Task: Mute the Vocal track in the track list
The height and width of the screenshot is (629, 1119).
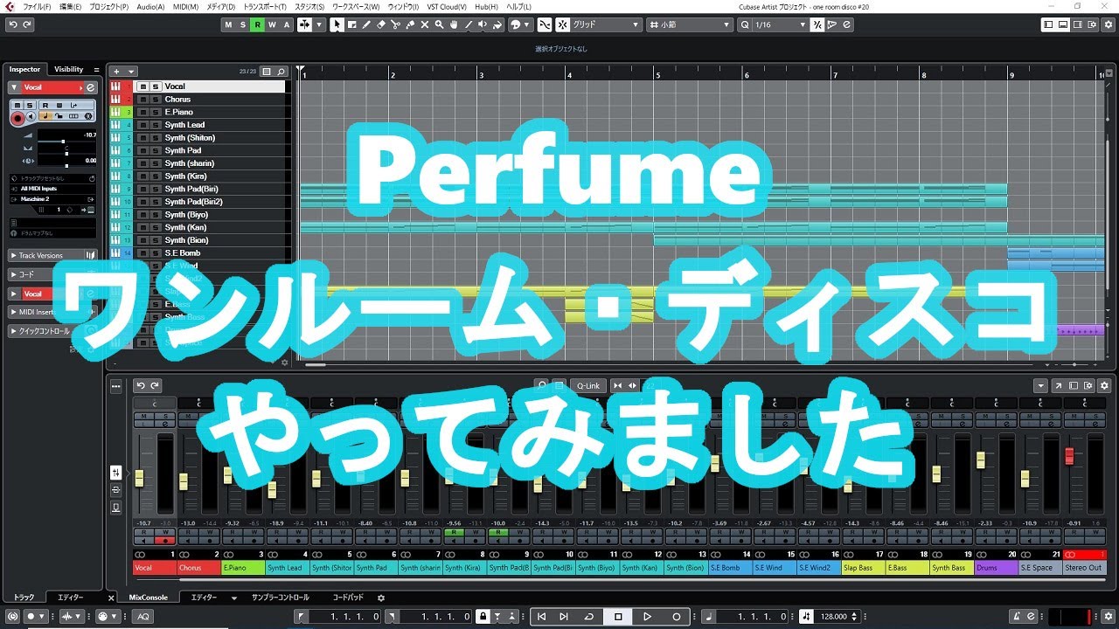Action: 142,86
